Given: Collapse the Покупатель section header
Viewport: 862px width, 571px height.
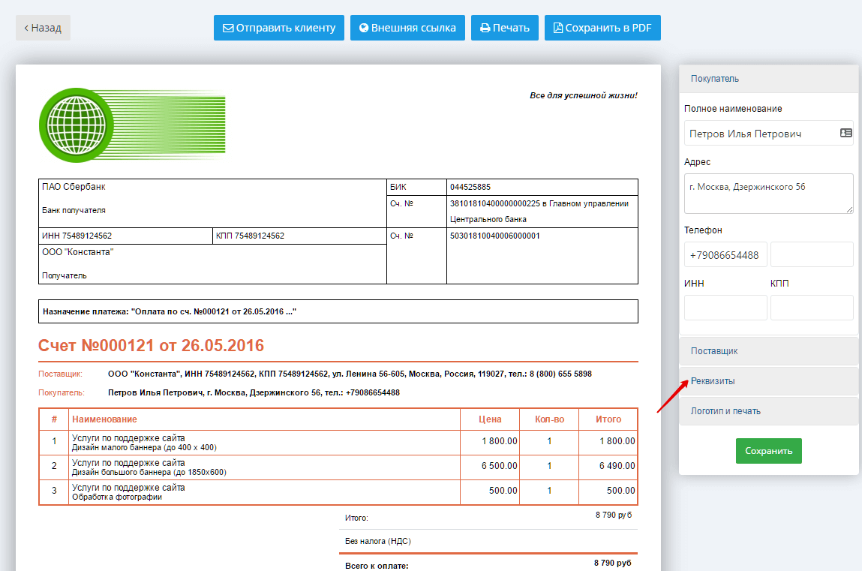Looking at the screenshot, I should click(x=768, y=79).
